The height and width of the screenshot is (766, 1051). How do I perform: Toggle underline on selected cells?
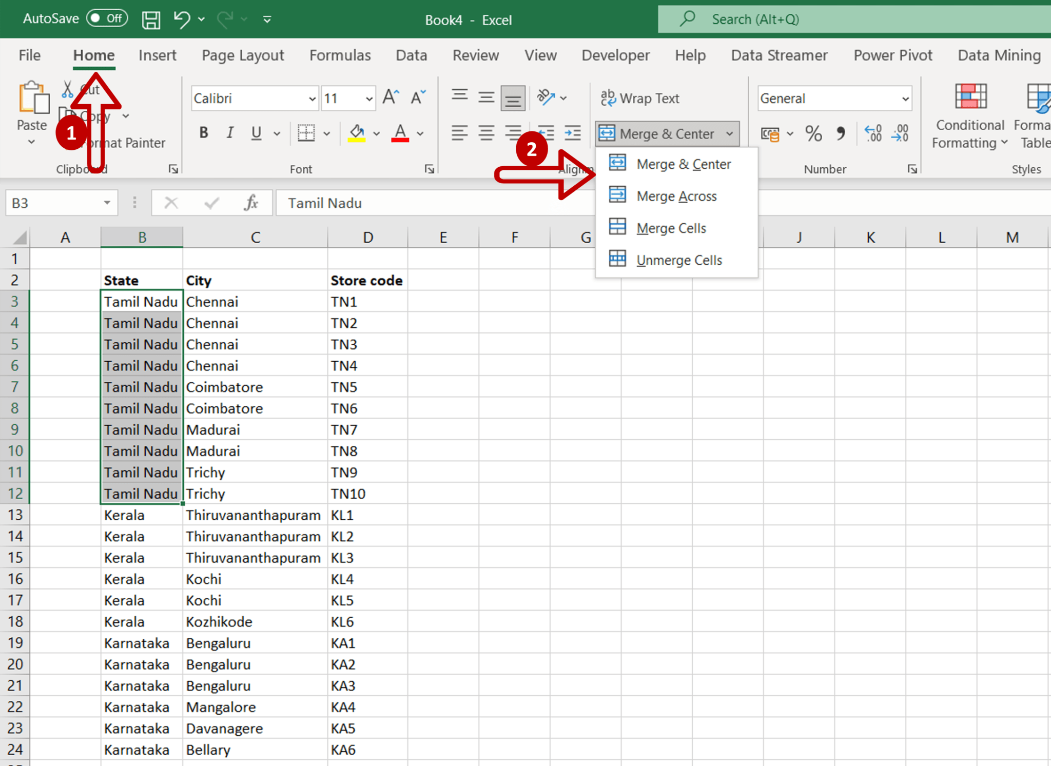point(256,133)
